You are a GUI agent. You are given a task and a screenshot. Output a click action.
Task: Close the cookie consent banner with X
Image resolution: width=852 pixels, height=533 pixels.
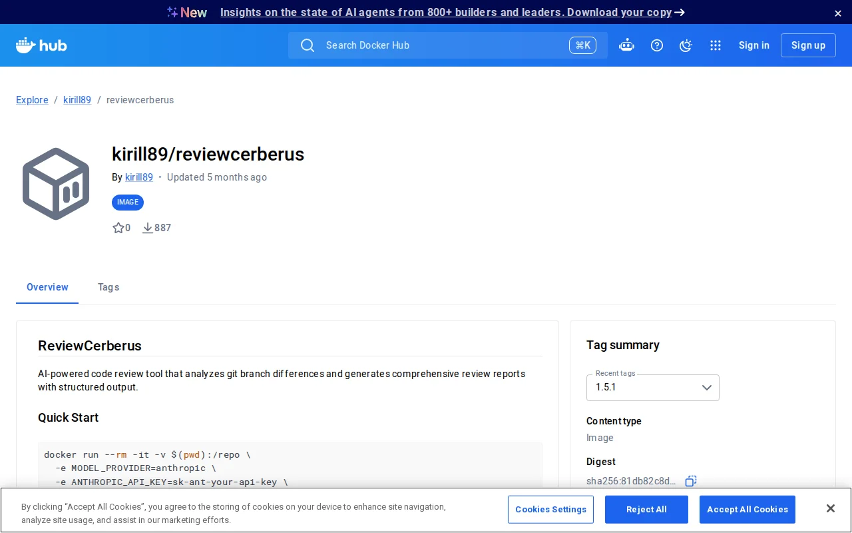click(x=830, y=509)
